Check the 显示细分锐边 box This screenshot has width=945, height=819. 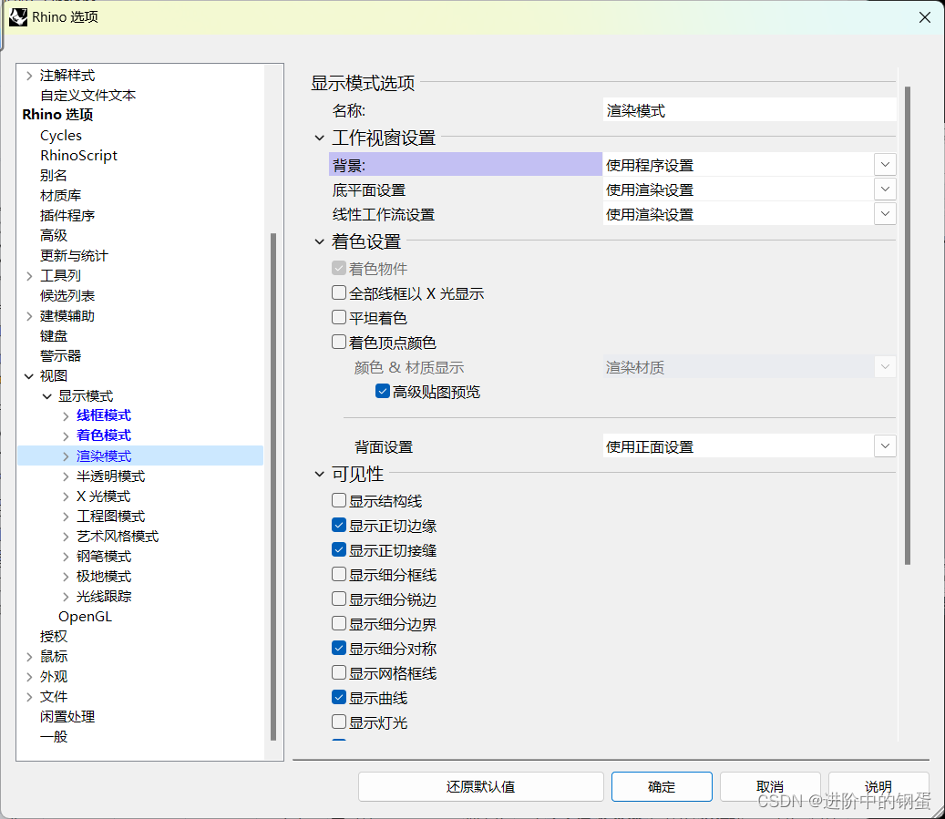(339, 599)
